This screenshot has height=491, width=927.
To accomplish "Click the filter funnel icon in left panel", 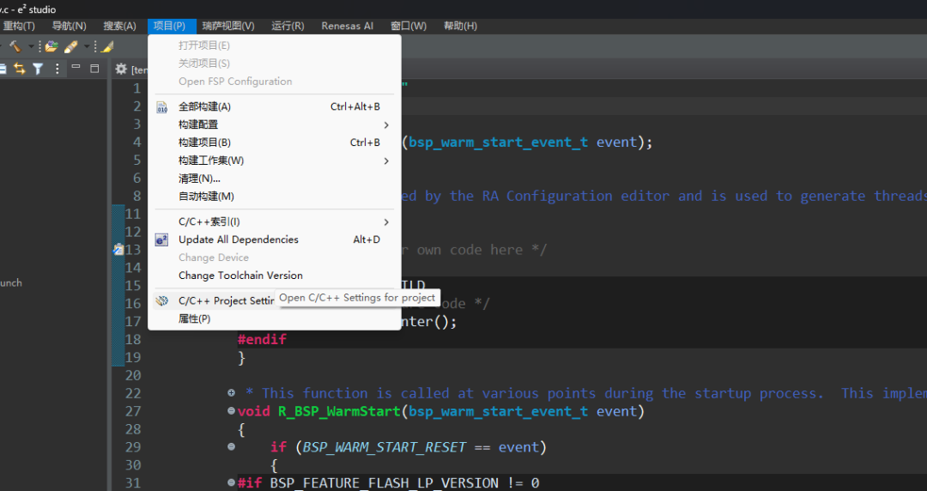I will pos(38,69).
